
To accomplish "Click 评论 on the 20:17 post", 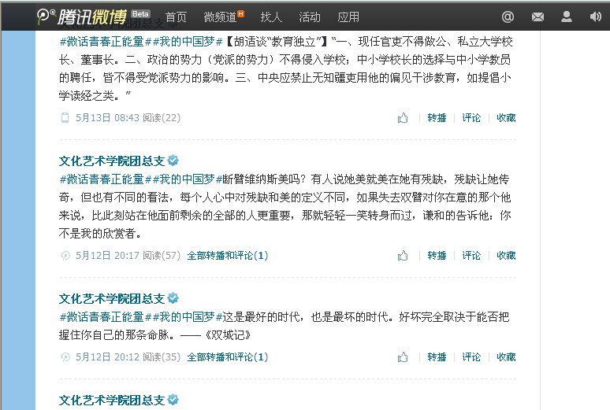I will coord(471,255).
